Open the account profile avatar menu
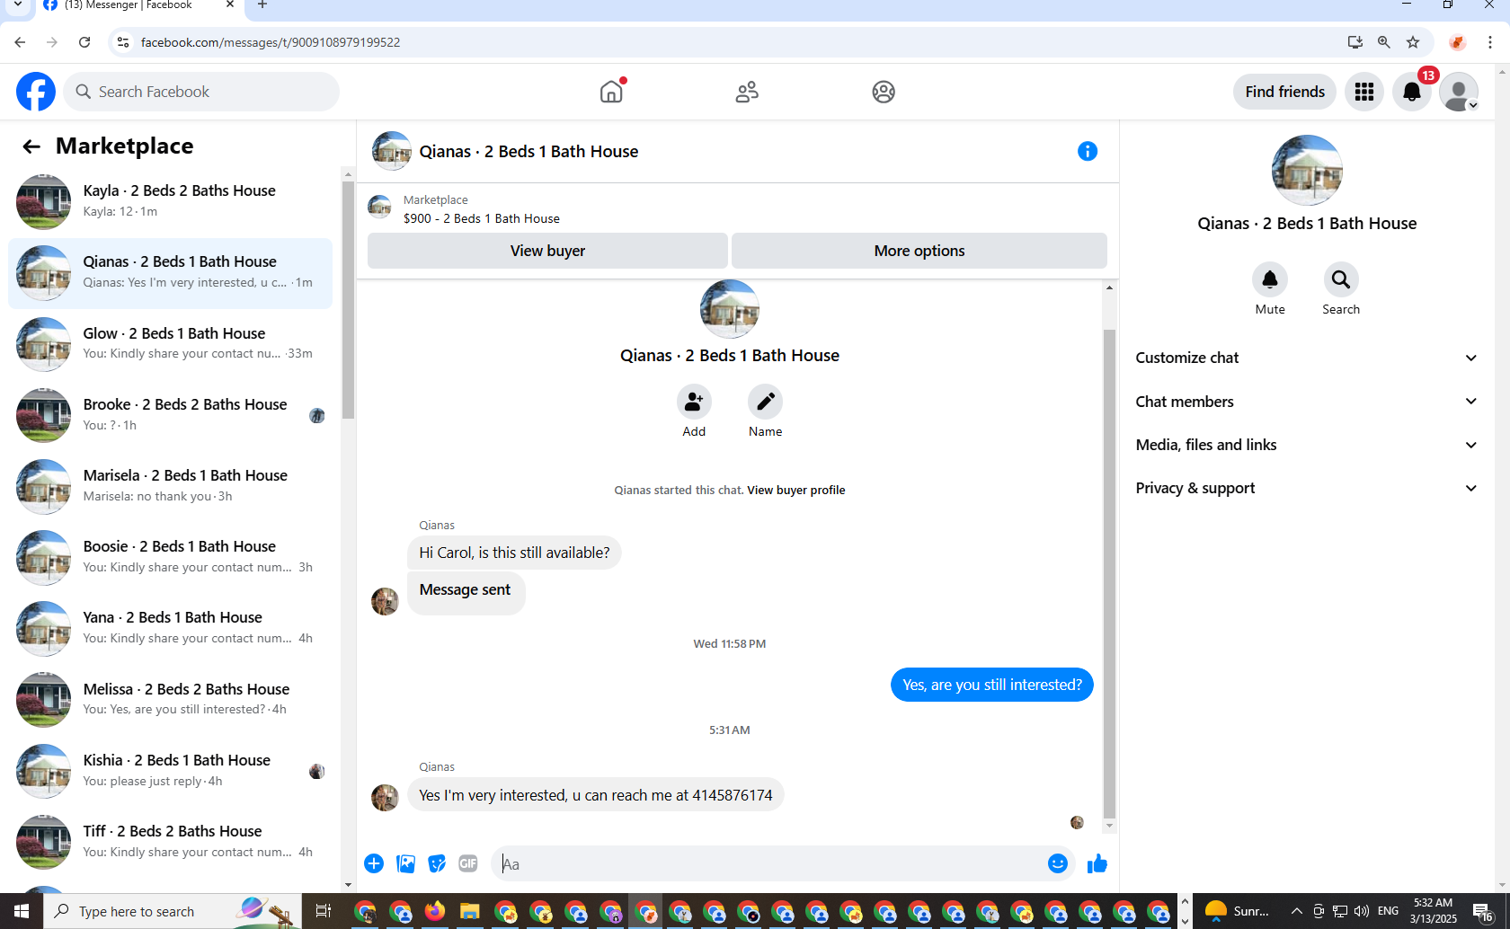This screenshot has width=1510, height=929. click(1458, 92)
